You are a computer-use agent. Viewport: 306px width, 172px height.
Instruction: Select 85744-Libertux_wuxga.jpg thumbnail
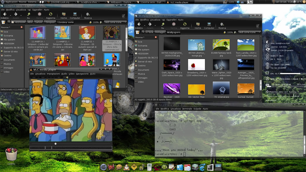click(x=196, y=45)
